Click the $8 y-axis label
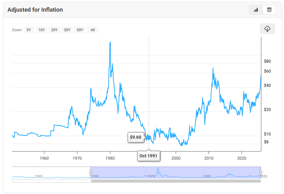This screenshot has width=284, height=194. (x=266, y=142)
